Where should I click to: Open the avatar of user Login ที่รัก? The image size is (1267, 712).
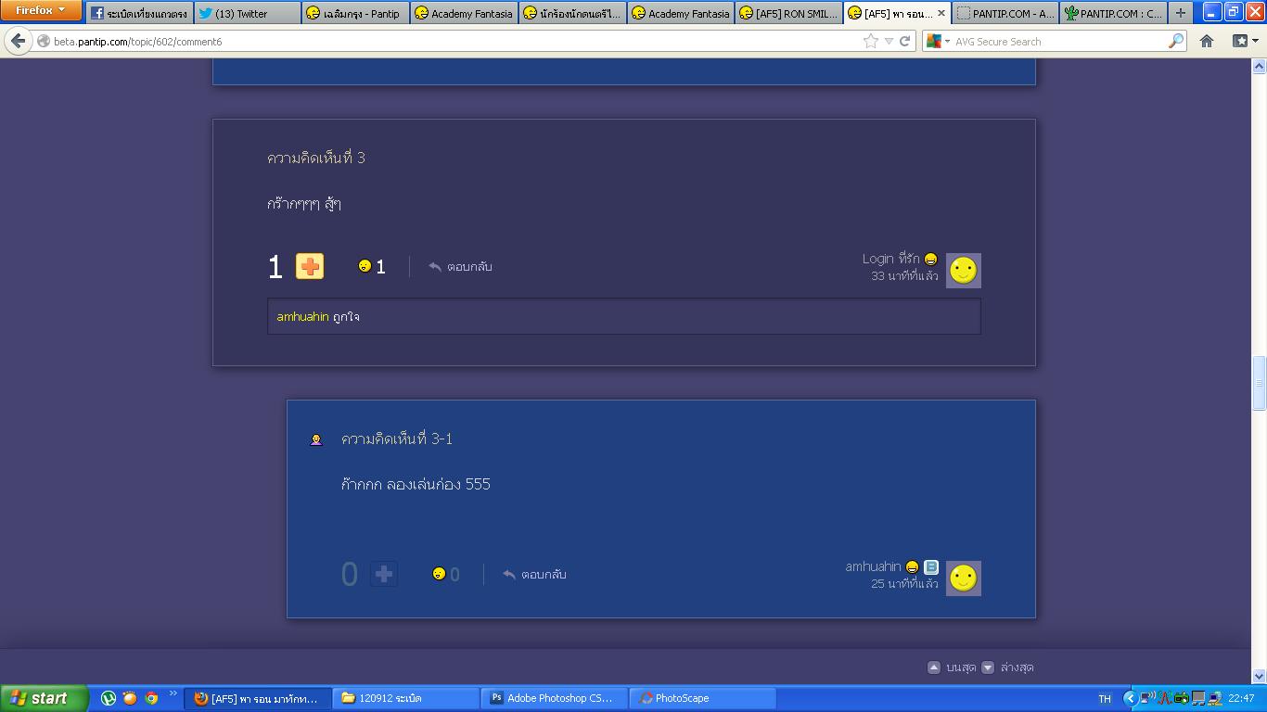pyautogui.click(x=963, y=271)
